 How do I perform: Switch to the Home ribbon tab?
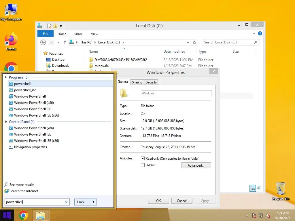click(x=62, y=34)
